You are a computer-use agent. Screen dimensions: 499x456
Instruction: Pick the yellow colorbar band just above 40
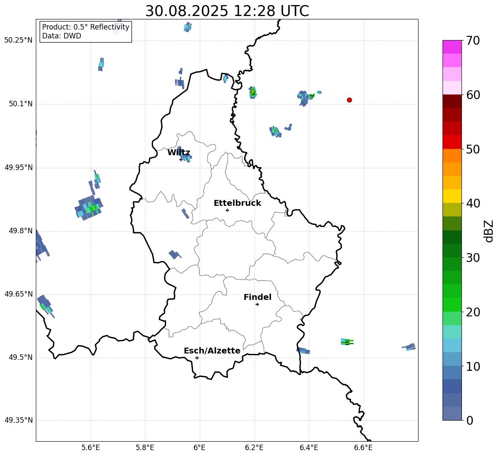(452, 196)
